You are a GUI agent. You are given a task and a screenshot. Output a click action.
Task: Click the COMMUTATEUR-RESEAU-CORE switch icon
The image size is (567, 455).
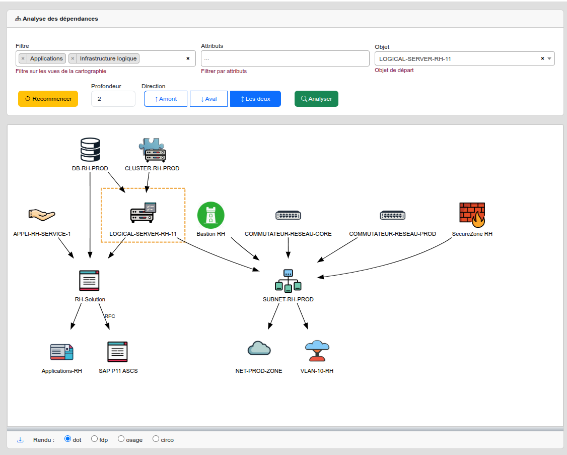[x=288, y=216]
